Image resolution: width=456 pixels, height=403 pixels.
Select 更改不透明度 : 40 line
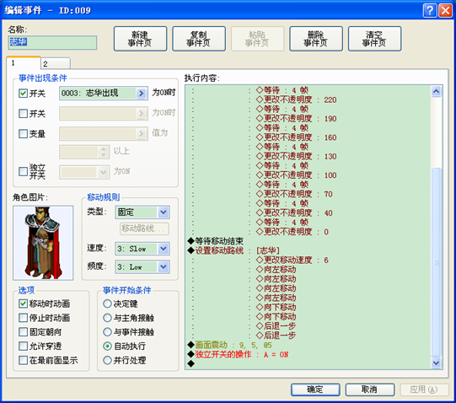(x=294, y=213)
